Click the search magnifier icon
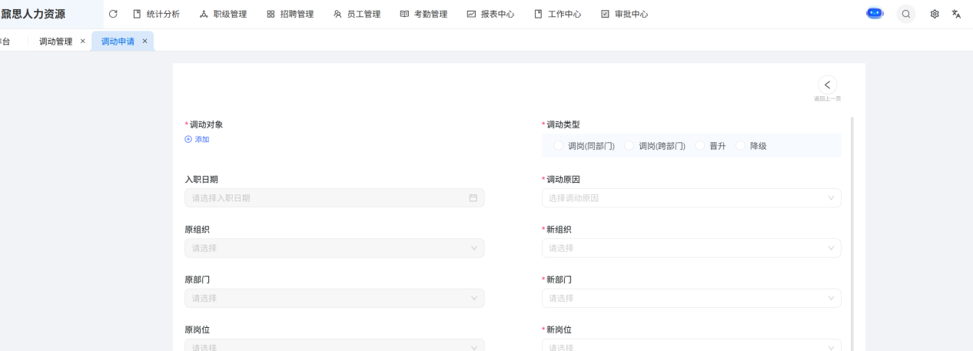This screenshot has width=973, height=351. pos(906,14)
